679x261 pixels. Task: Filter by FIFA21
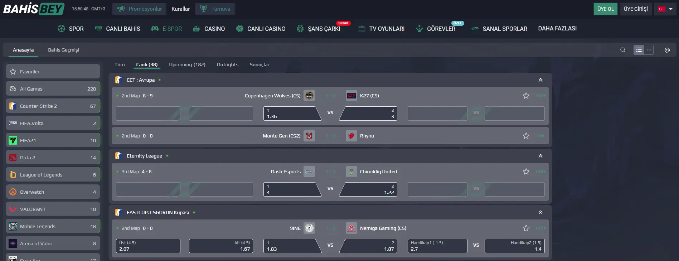[x=53, y=140]
